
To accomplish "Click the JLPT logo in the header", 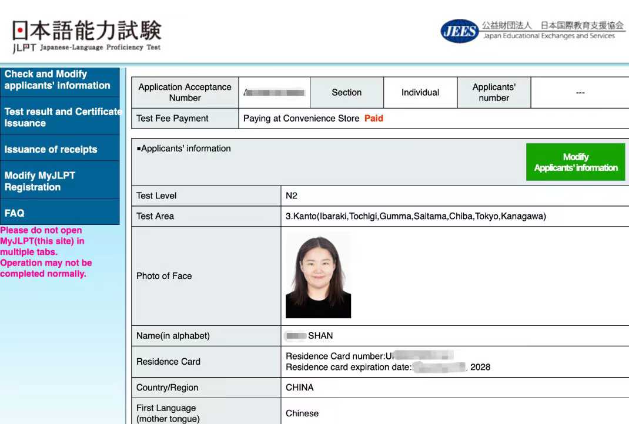I will (x=86, y=36).
